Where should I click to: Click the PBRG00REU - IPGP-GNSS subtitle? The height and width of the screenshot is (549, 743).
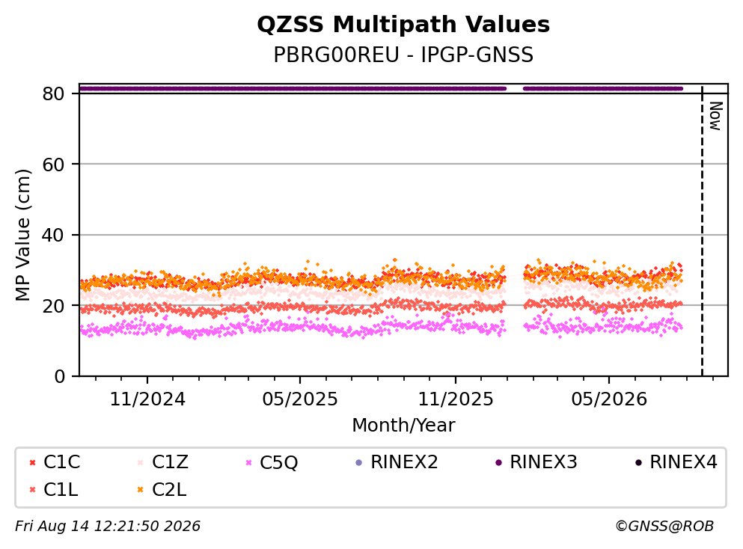point(403,55)
